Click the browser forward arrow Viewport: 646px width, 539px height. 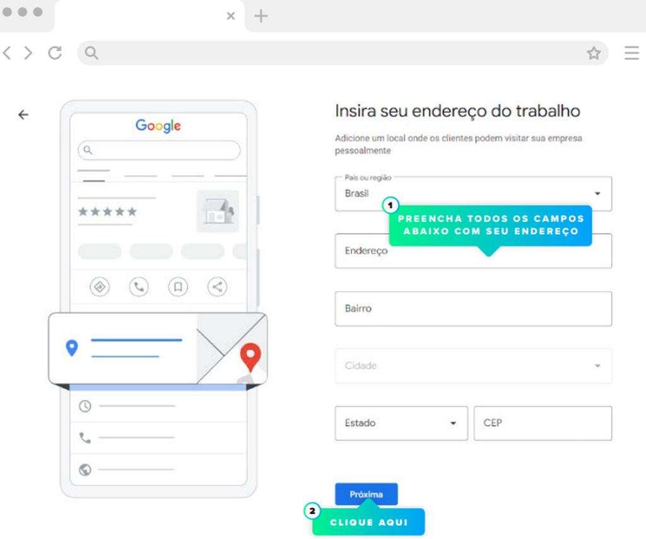tap(28, 53)
